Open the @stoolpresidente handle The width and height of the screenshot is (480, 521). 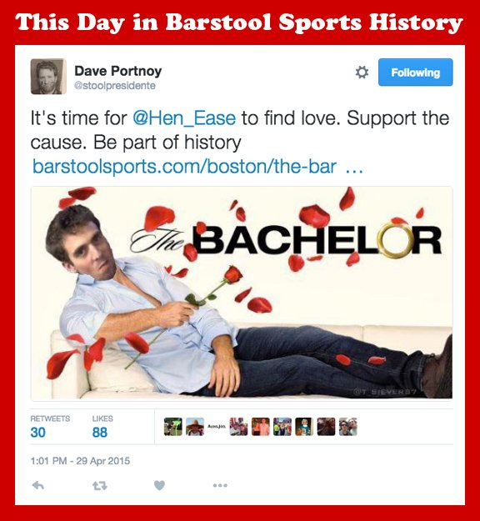point(115,86)
